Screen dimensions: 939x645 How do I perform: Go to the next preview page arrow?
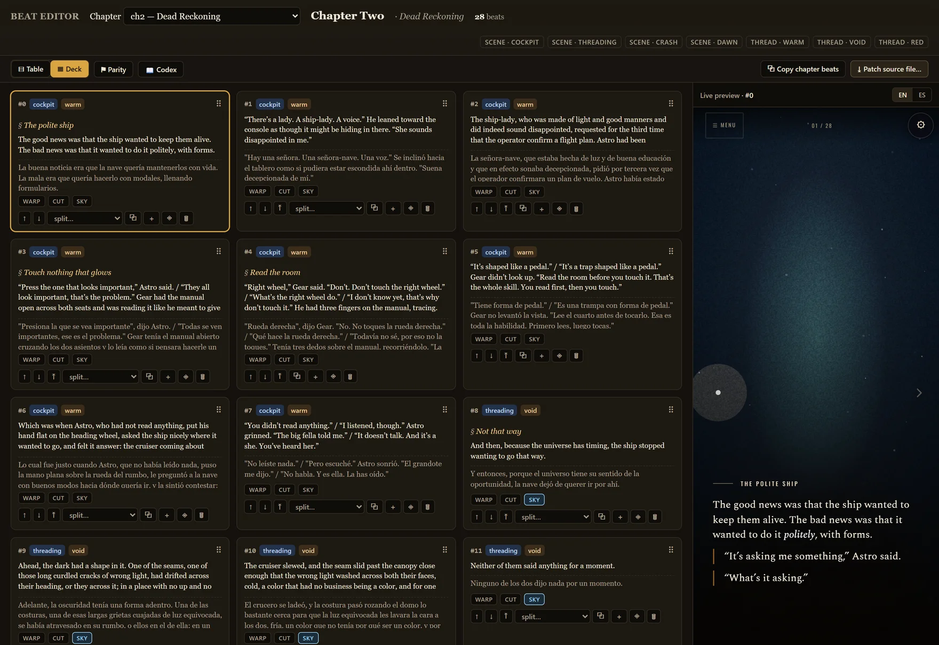(919, 393)
